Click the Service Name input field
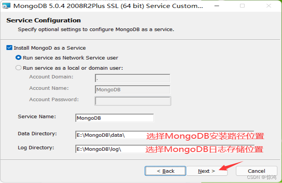Screen dimensions: 282x183 [114, 118]
